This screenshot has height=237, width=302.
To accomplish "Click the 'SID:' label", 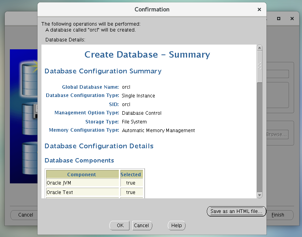I will [x=114, y=104].
